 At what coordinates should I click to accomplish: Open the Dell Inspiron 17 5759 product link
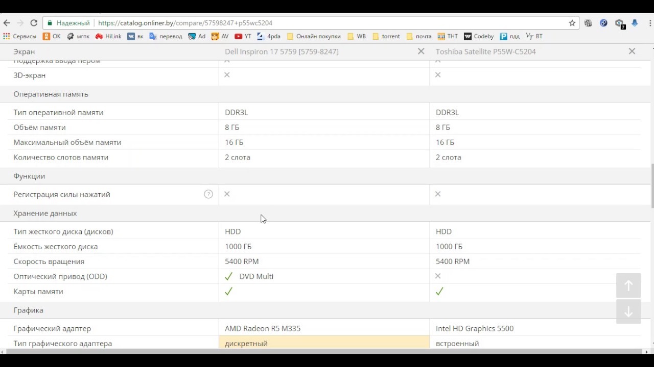(x=282, y=51)
